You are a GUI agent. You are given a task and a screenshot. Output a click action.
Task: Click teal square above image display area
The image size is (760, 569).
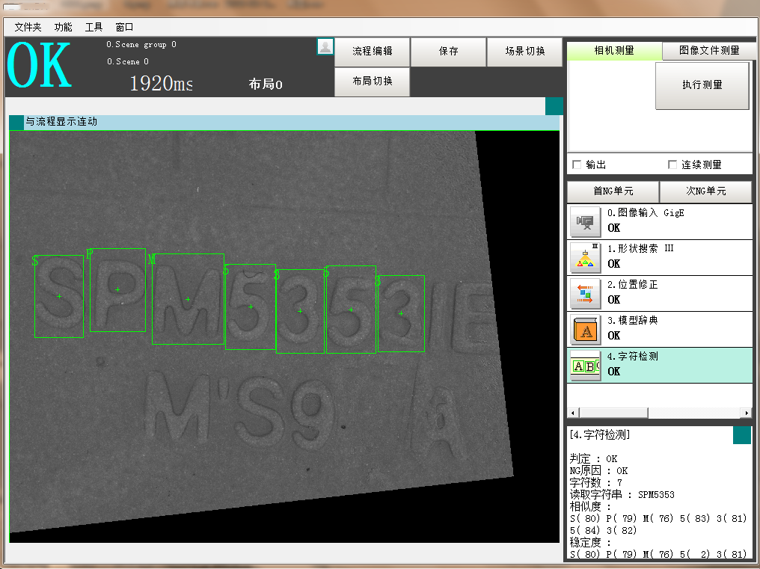554,105
